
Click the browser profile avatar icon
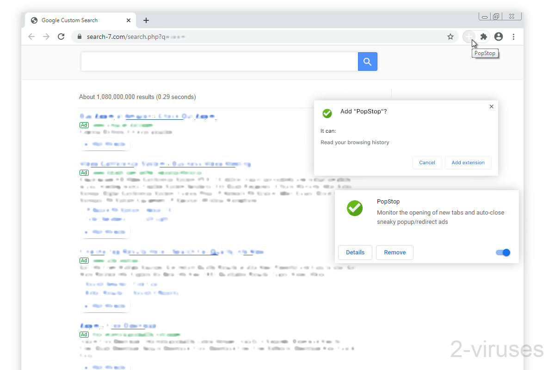[x=499, y=37]
